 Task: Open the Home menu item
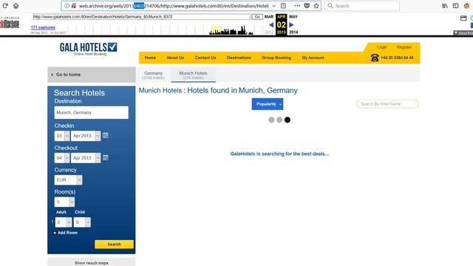150,58
